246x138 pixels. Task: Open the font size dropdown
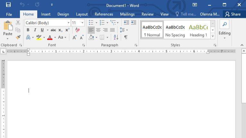[x=83, y=23]
